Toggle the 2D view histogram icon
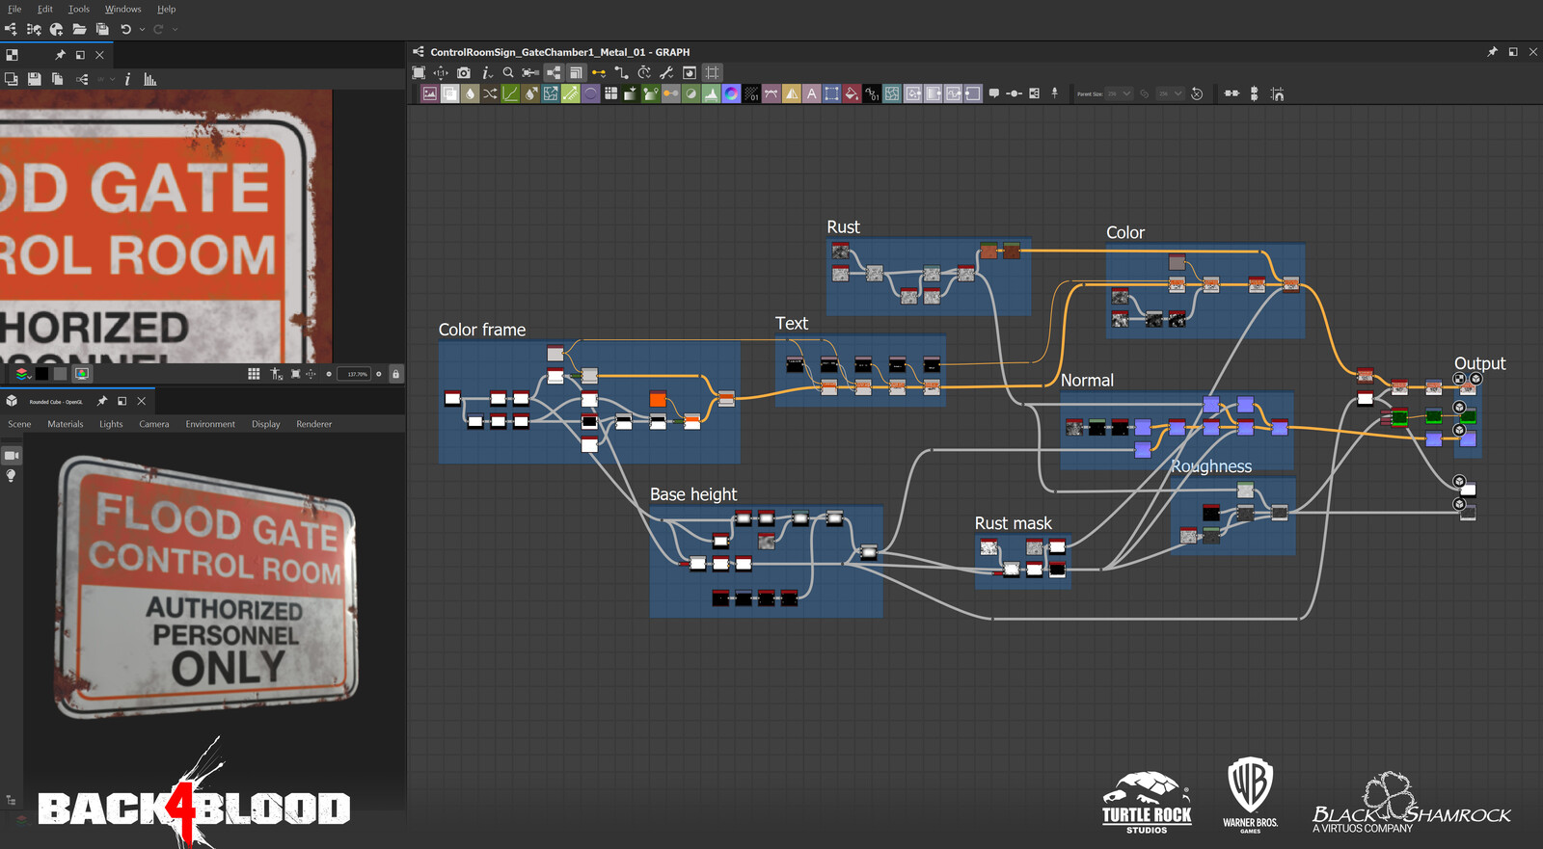1543x849 pixels. click(x=150, y=79)
